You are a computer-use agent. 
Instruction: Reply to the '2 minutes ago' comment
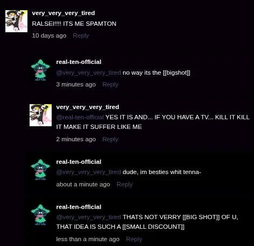click(110, 139)
